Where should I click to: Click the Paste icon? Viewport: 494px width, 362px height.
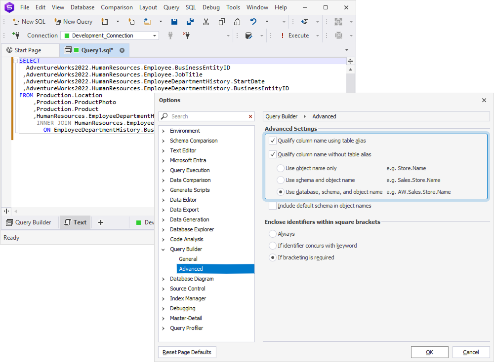click(237, 22)
